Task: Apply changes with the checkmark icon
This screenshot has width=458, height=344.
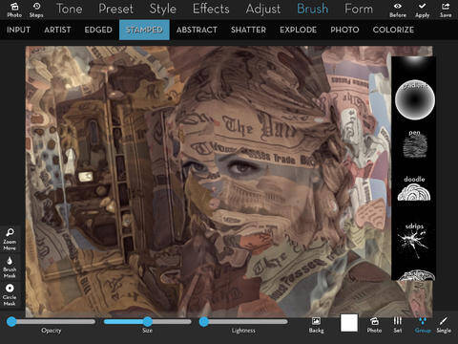Action: click(x=422, y=10)
